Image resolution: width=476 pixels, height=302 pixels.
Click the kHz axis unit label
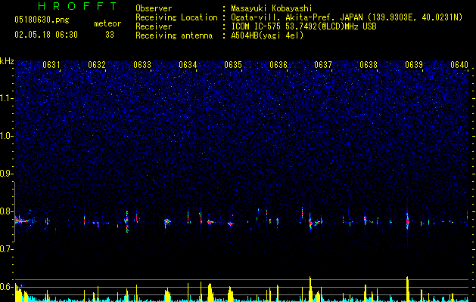coord(7,61)
